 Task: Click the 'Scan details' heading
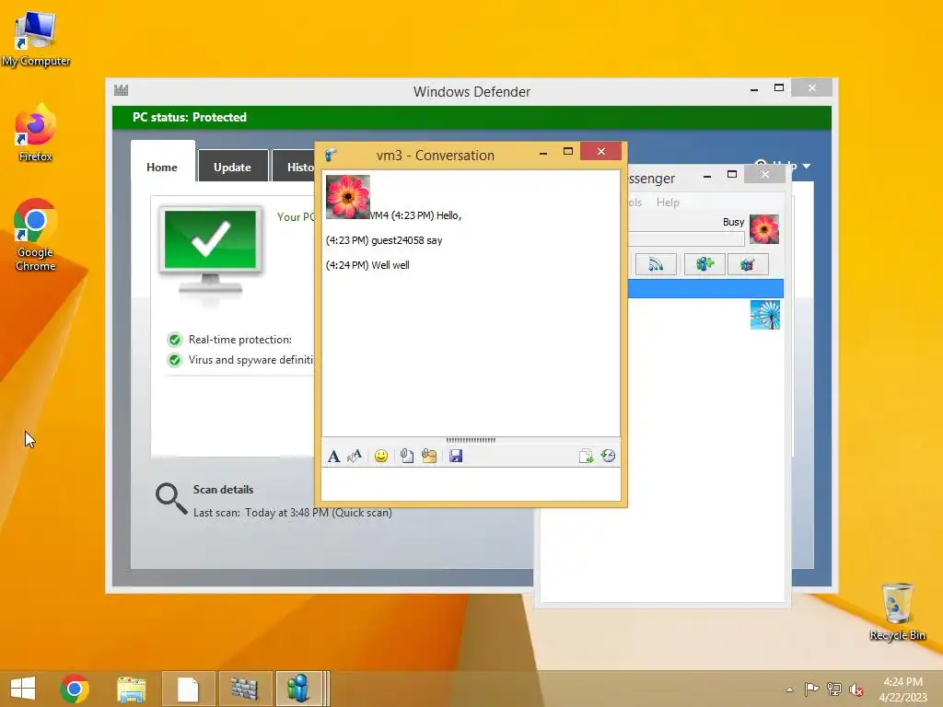223,490
